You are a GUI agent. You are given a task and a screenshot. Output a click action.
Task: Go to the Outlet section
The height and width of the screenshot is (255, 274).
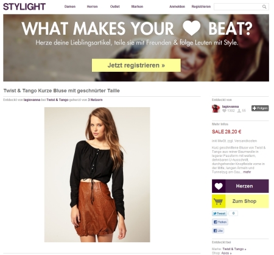point(115,7)
